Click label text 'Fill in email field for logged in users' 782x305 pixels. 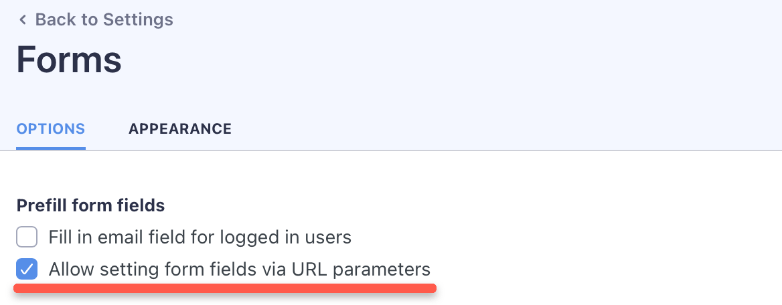coord(200,237)
